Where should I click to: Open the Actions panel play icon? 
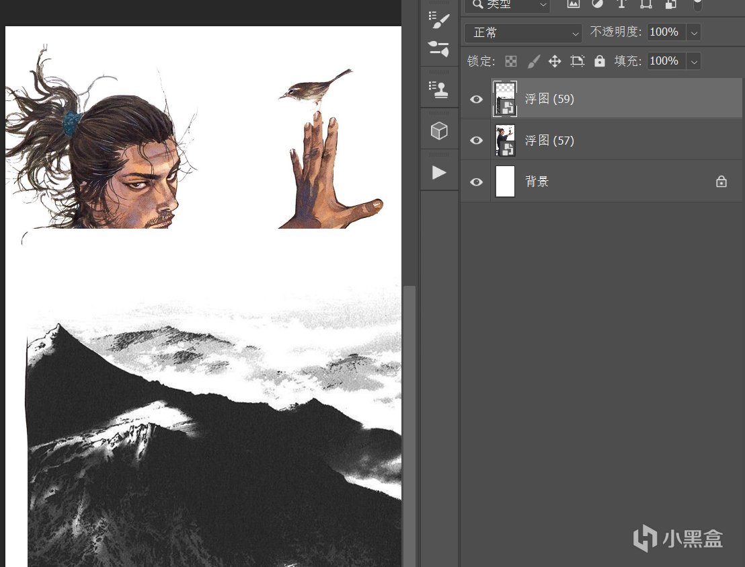[439, 173]
